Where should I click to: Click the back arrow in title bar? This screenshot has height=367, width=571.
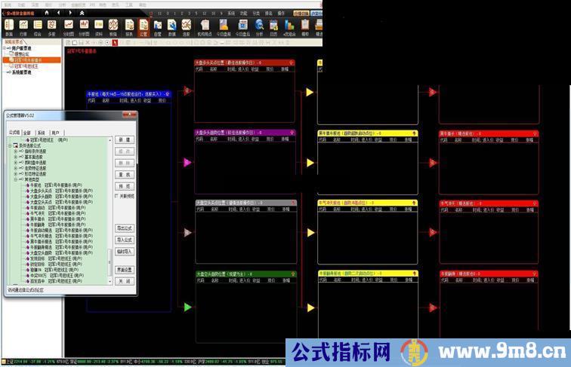point(59,13)
